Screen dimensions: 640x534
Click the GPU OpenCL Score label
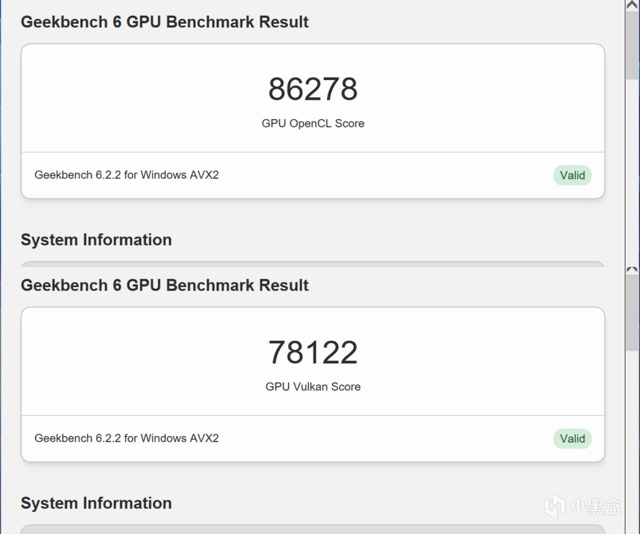coord(313,123)
